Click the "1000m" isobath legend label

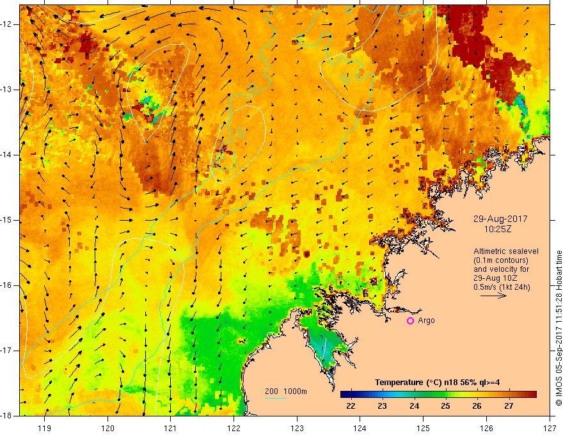296,391
